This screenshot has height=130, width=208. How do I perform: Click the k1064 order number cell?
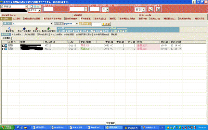click(165, 45)
